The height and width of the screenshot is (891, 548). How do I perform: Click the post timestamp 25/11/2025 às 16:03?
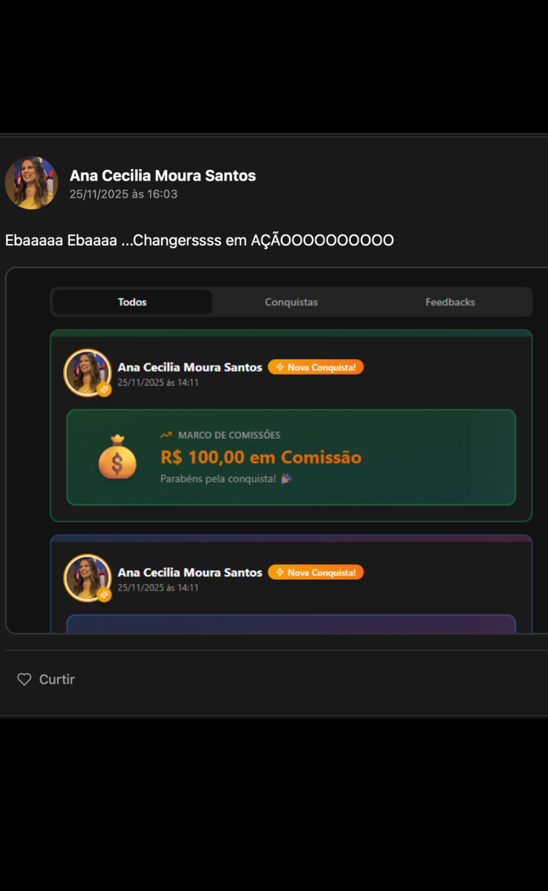point(123,195)
